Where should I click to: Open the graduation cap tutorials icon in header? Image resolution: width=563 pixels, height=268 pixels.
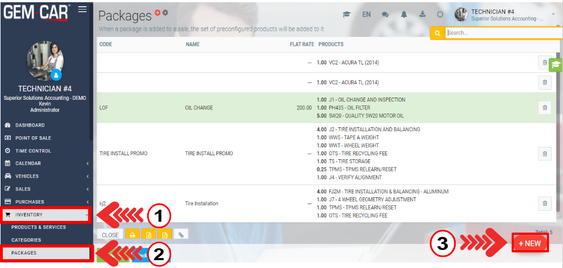[x=347, y=15]
